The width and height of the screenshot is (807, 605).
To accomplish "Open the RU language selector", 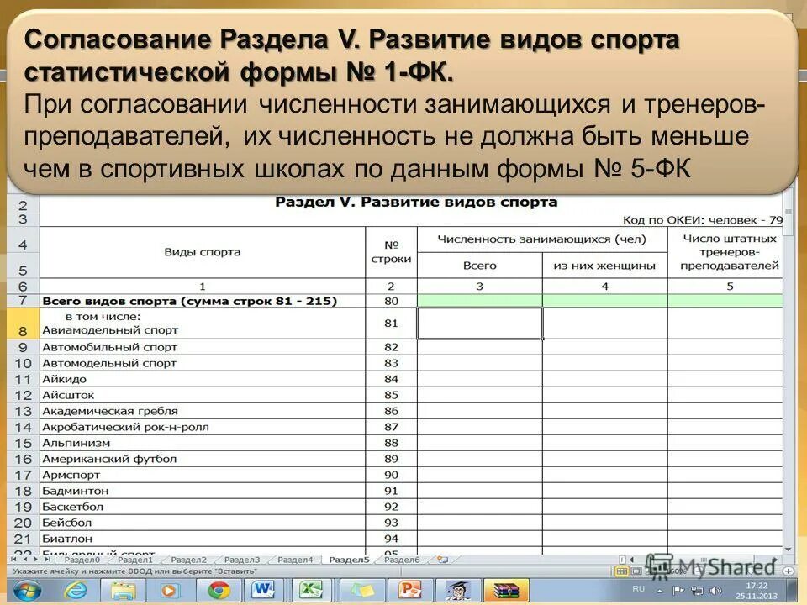I will [x=638, y=588].
